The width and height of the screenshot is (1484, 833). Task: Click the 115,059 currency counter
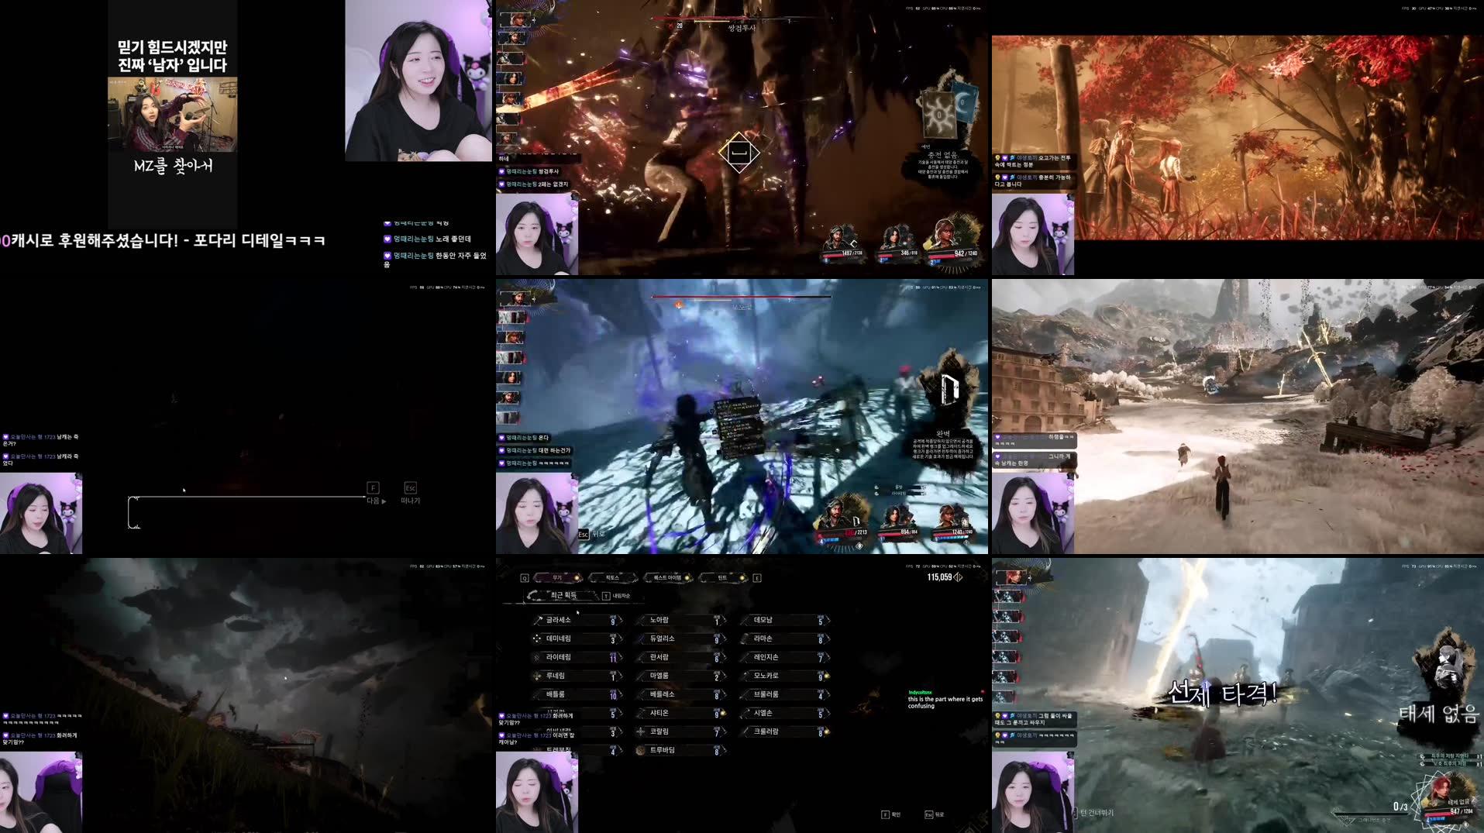click(x=945, y=577)
